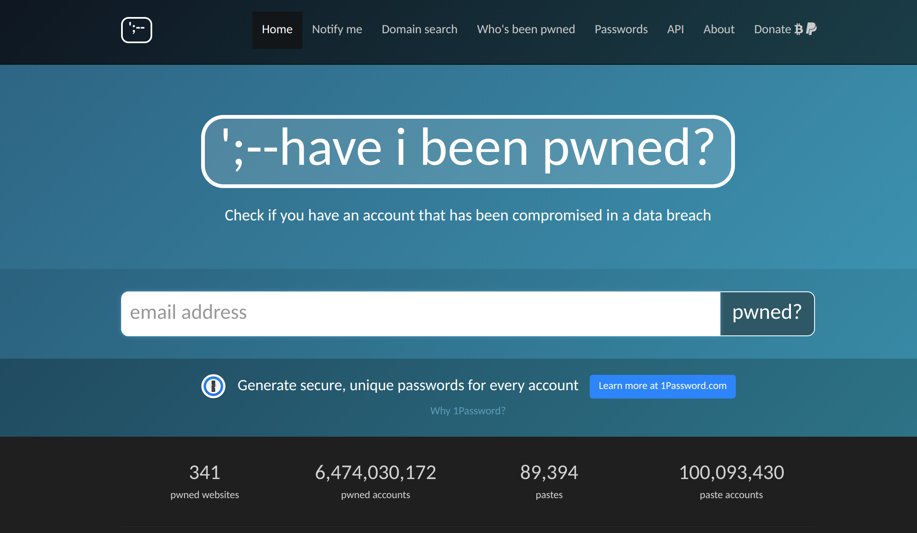The image size is (917, 533).
Task: Click the large ';--have i been pwned? banner
Action: tap(467, 152)
